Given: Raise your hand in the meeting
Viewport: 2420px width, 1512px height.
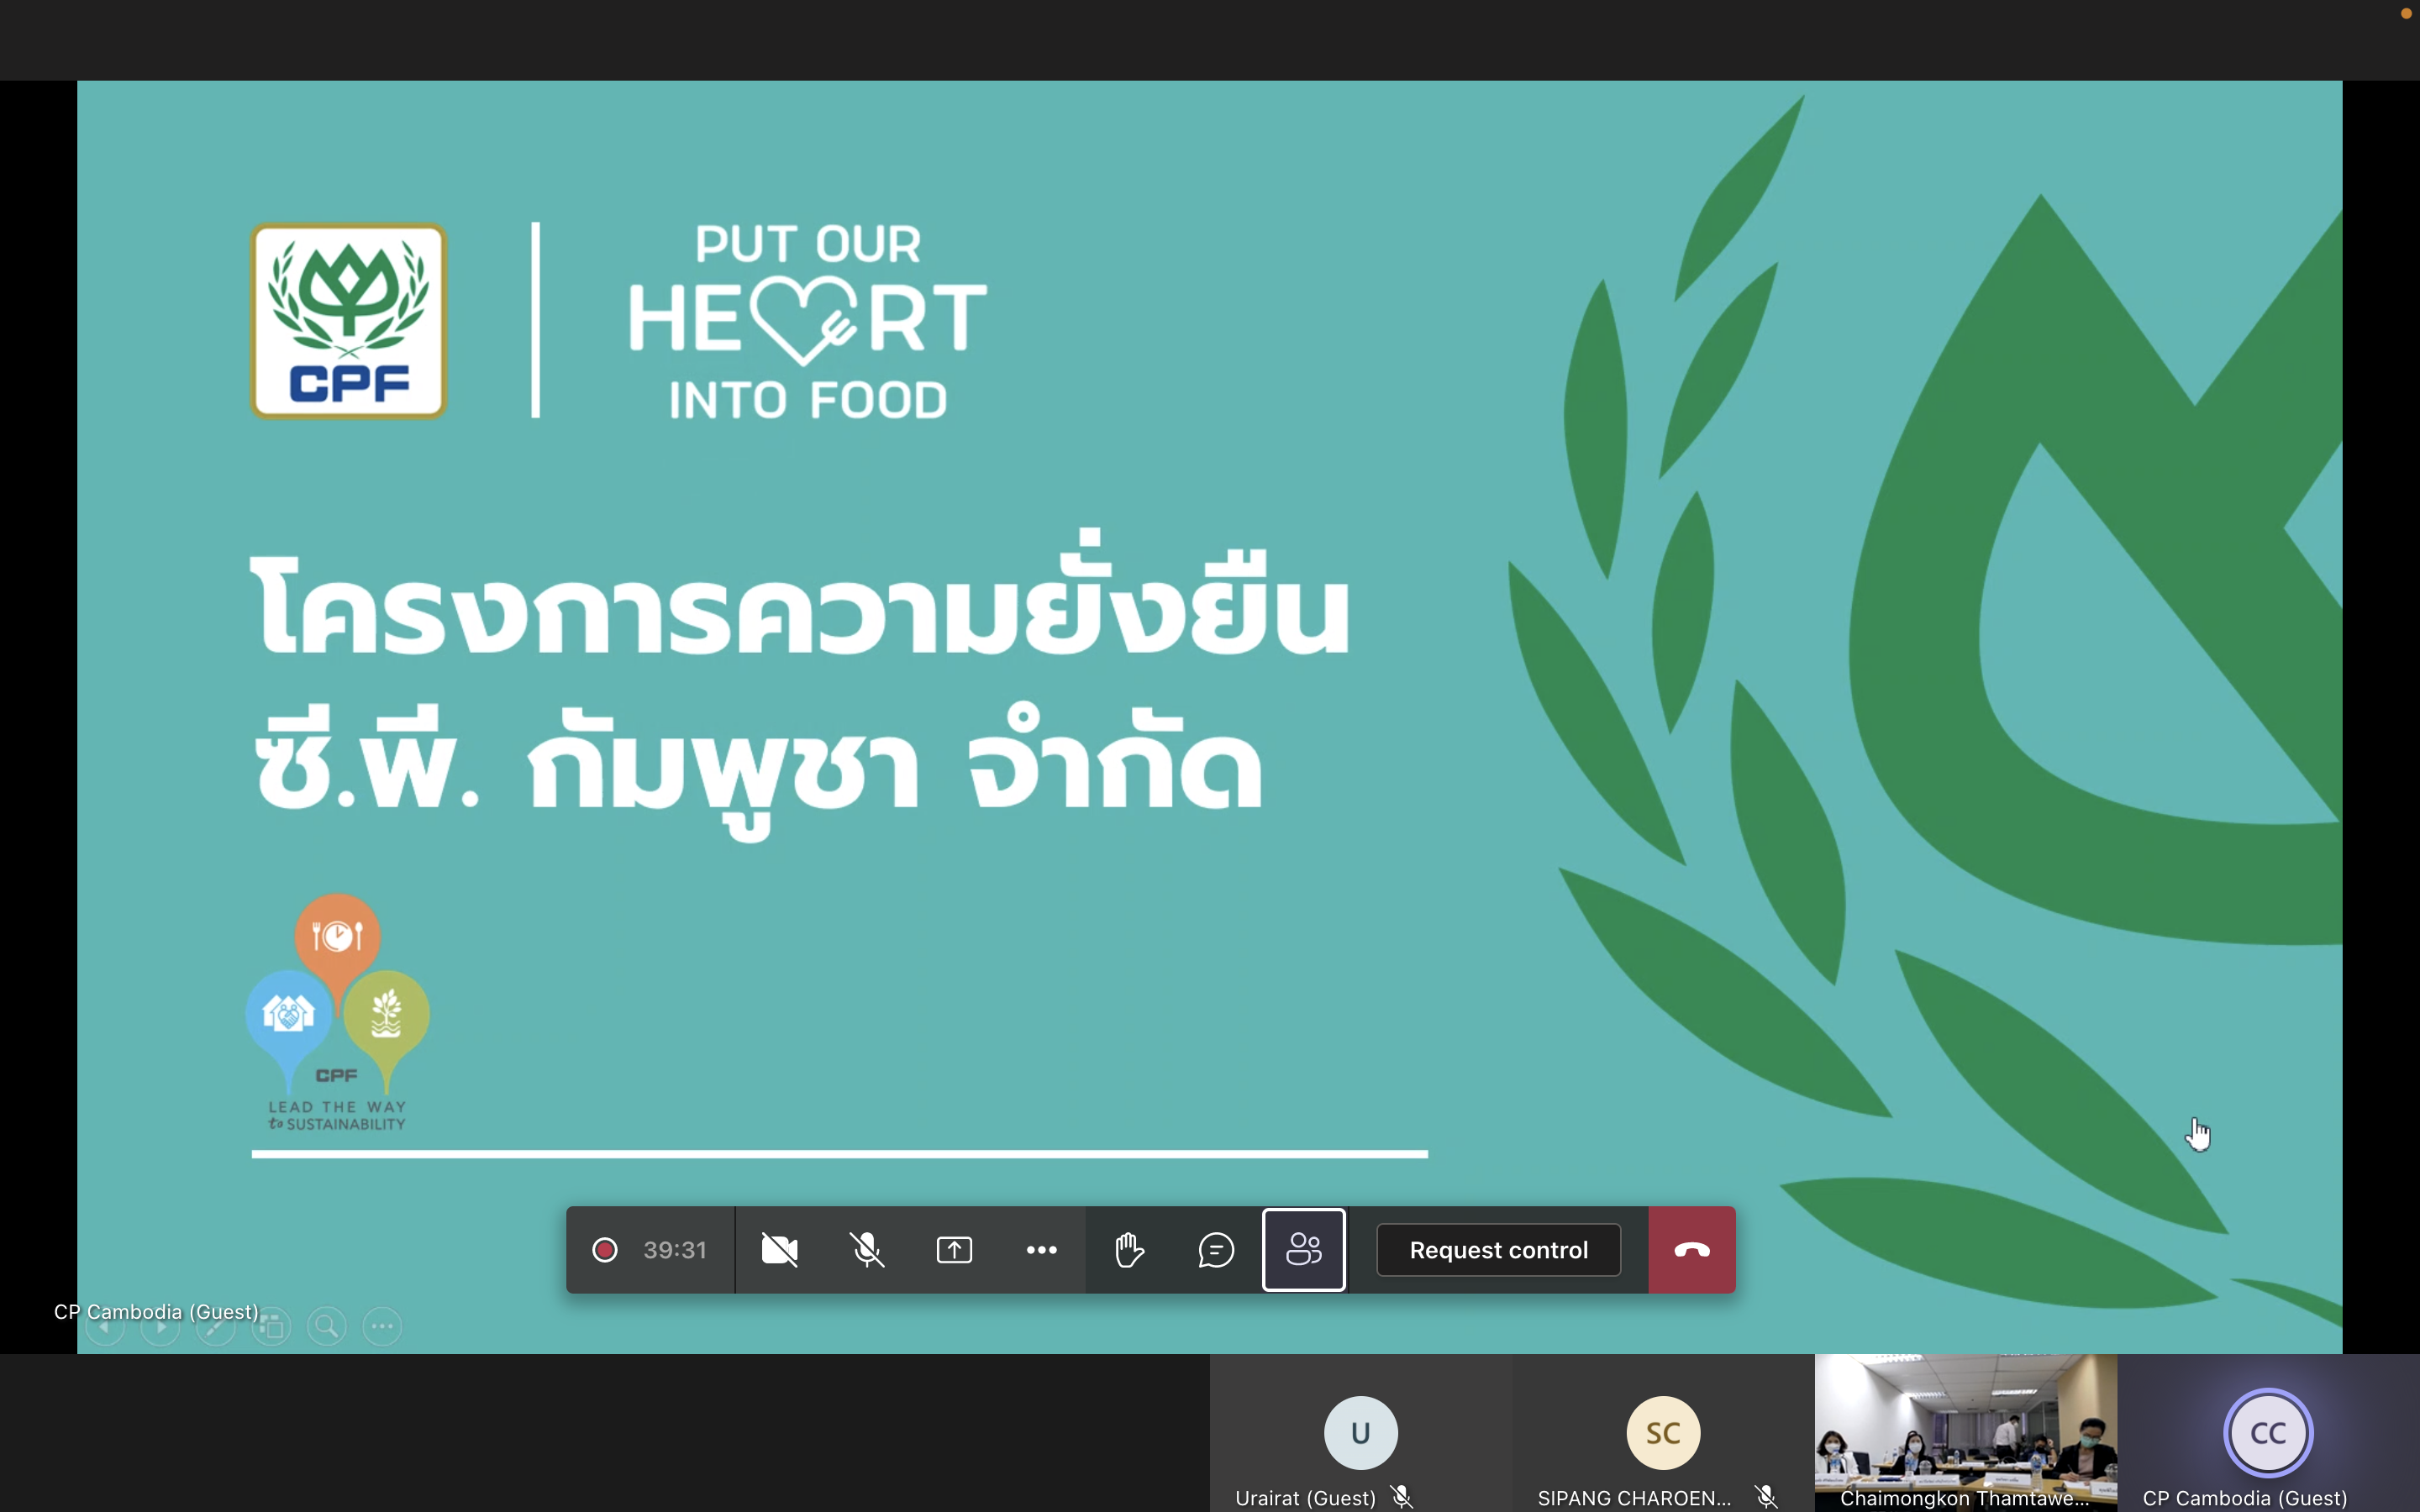Looking at the screenshot, I should pos(1129,1250).
